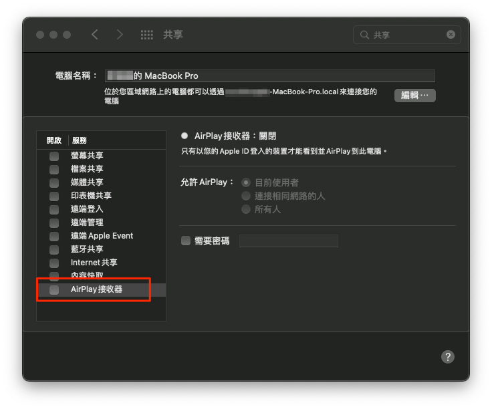Click the back arrow in toolbar
The height and width of the screenshot is (409, 492).
95,35
